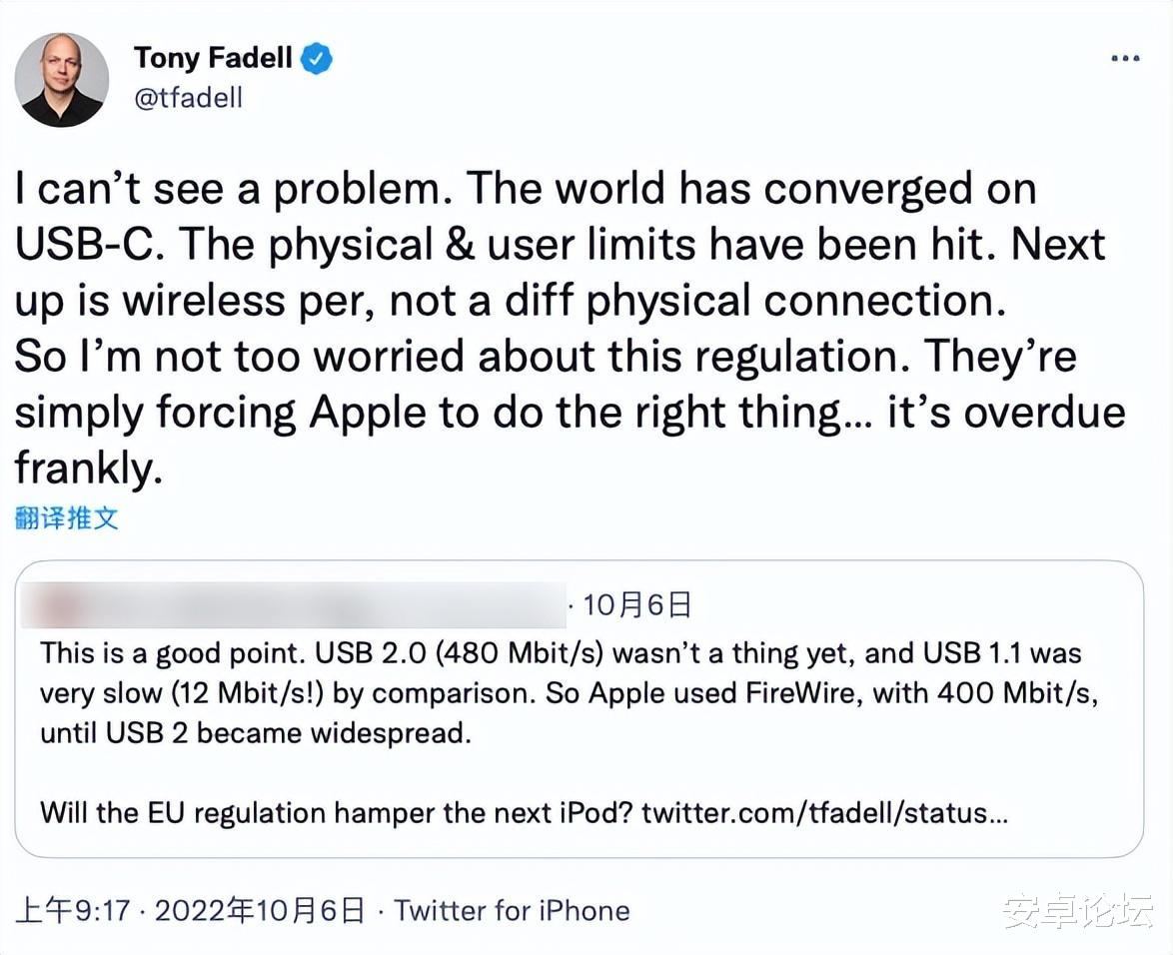Translate tweet via 翻译推文 link
Image resolution: width=1173 pixels, height=955 pixels.
click(67, 517)
